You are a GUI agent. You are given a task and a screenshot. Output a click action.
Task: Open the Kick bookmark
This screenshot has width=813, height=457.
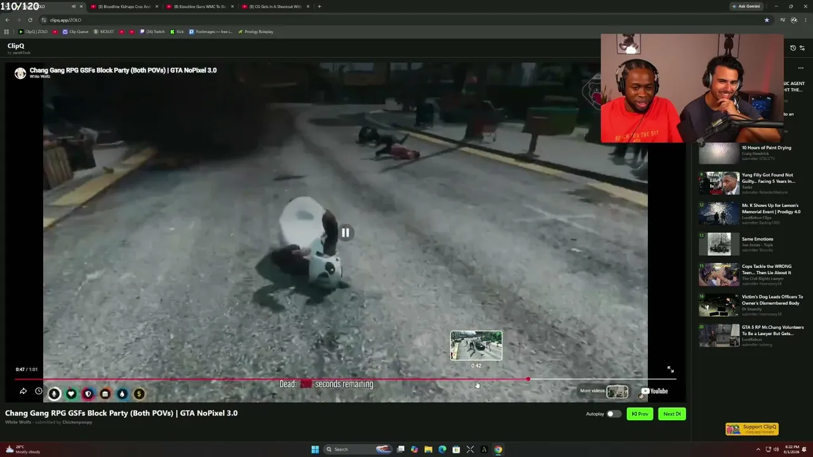(x=177, y=32)
